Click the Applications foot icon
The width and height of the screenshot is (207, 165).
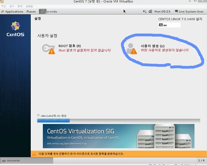point(3,11)
